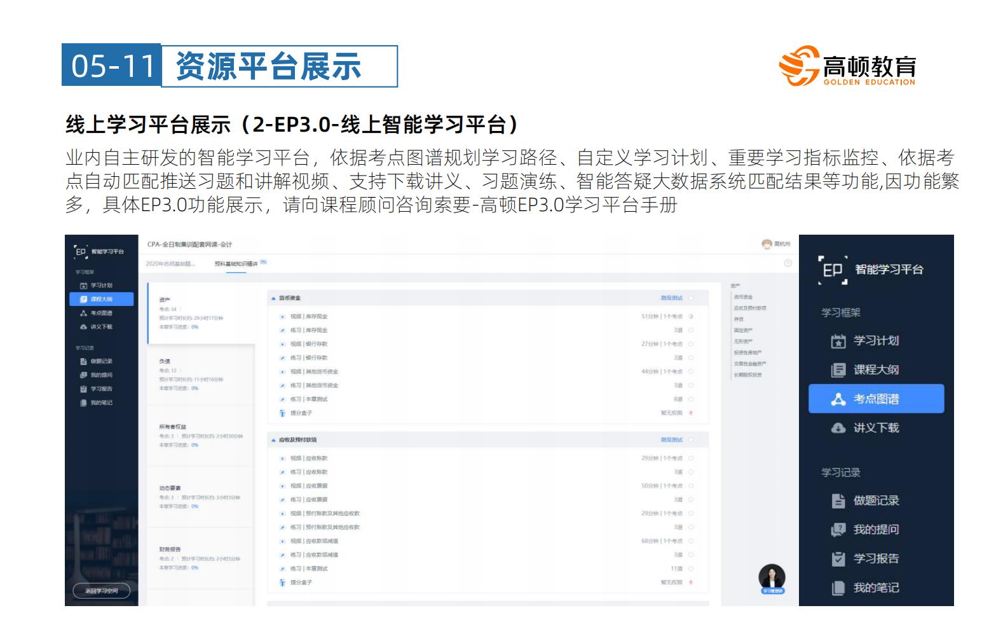
Task: Click the red warning icon in 应收及预付款项 section
Action: (691, 583)
